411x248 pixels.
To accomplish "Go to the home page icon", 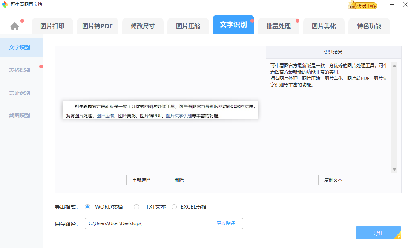I will pos(15,26).
